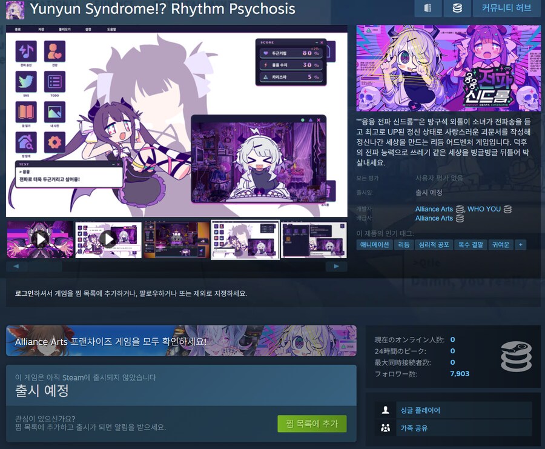Click 現在のオンライン人数 value 0
Viewport: 545px width, 449px height.
pyautogui.click(x=452, y=339)
